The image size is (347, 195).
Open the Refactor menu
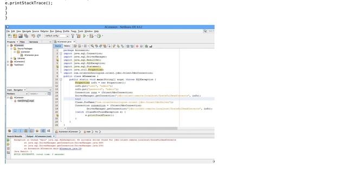(x=44, y=31)
